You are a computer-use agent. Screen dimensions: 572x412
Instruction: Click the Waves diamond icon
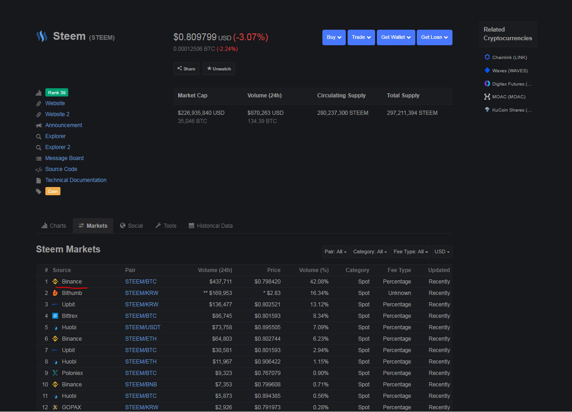tap(487, 70)
